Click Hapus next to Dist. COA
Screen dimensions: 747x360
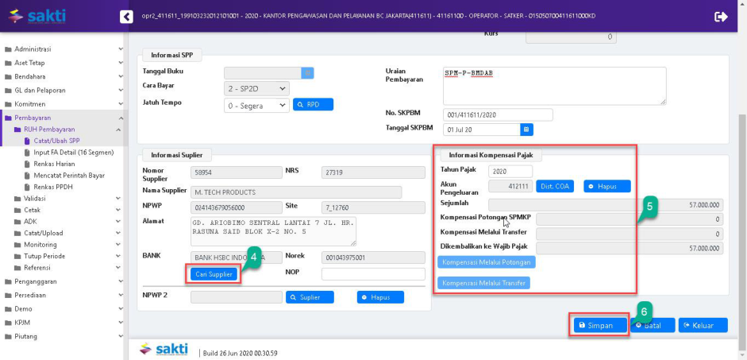point(606,186)
